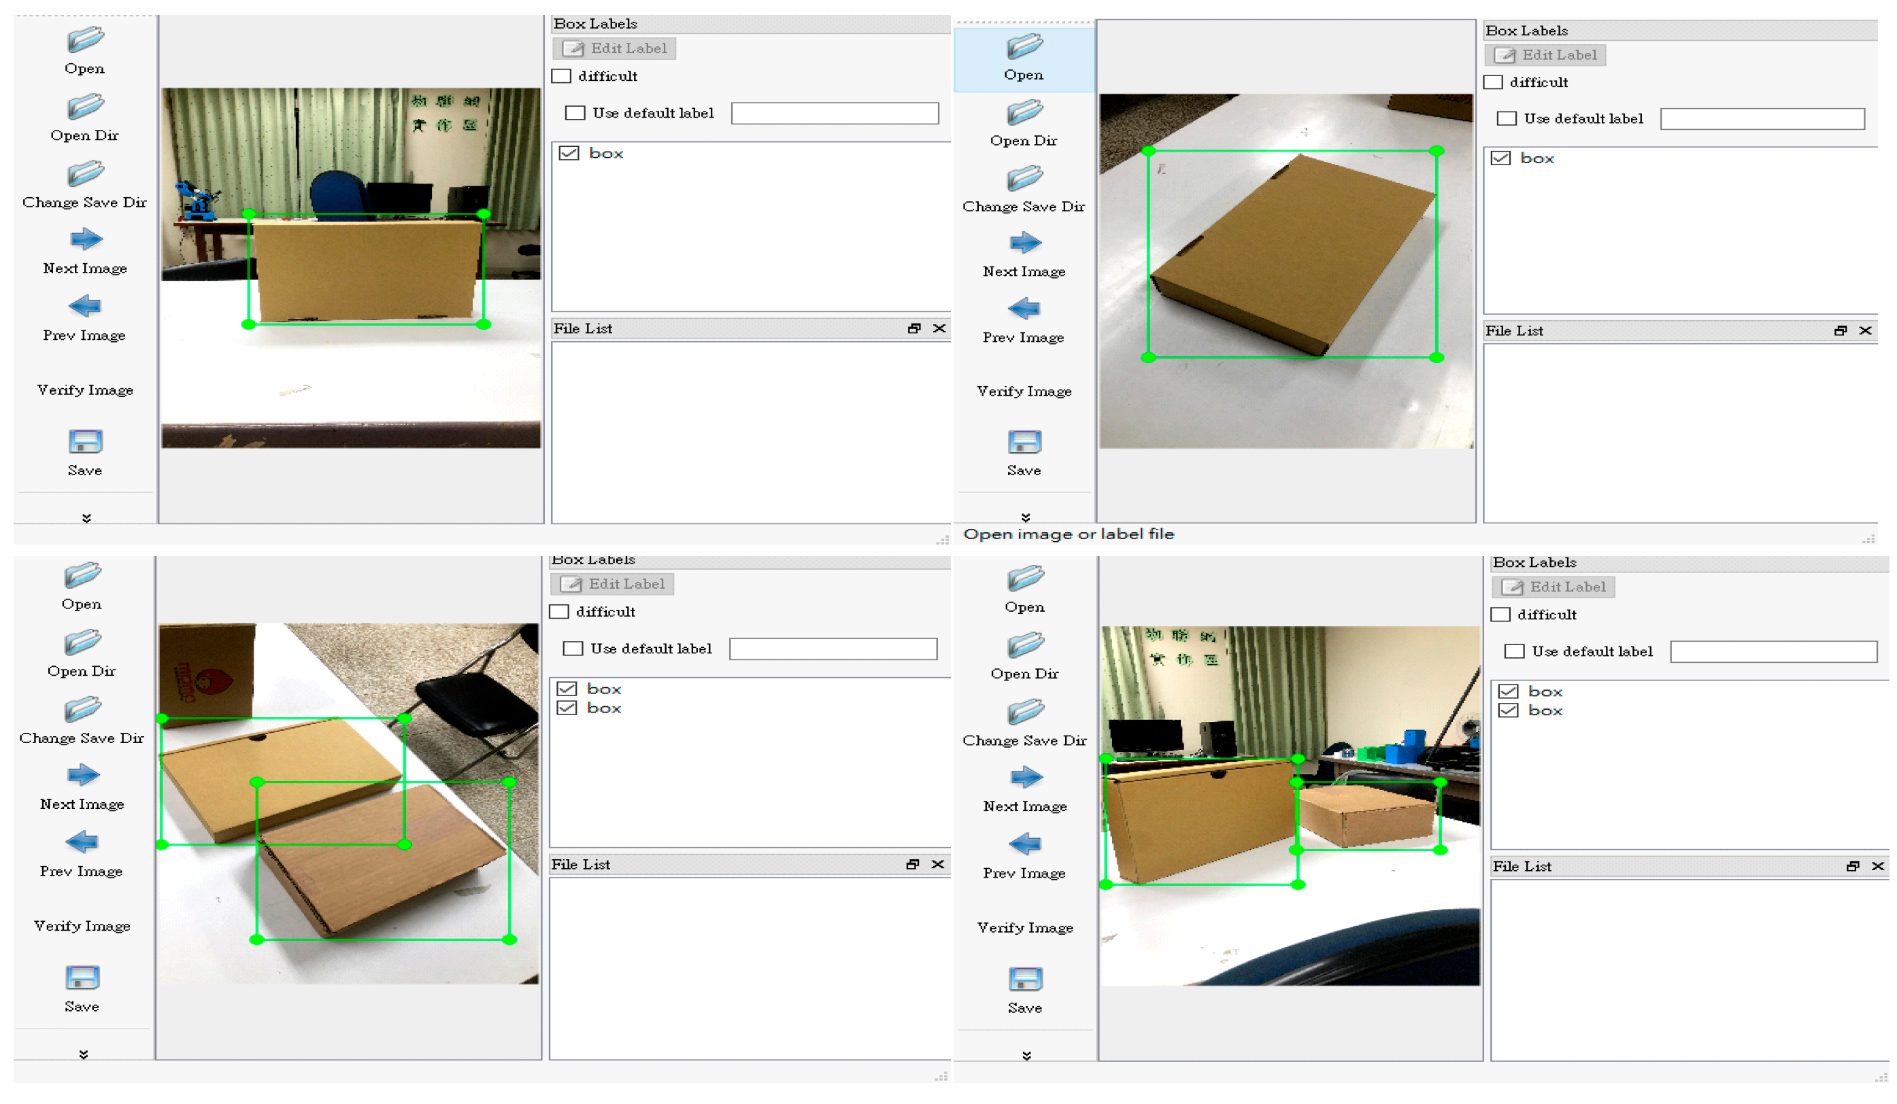Click the highlighted Open icon with blue background
The width and height of the screenshot is (1897, 1104).
coord(1024,48)
